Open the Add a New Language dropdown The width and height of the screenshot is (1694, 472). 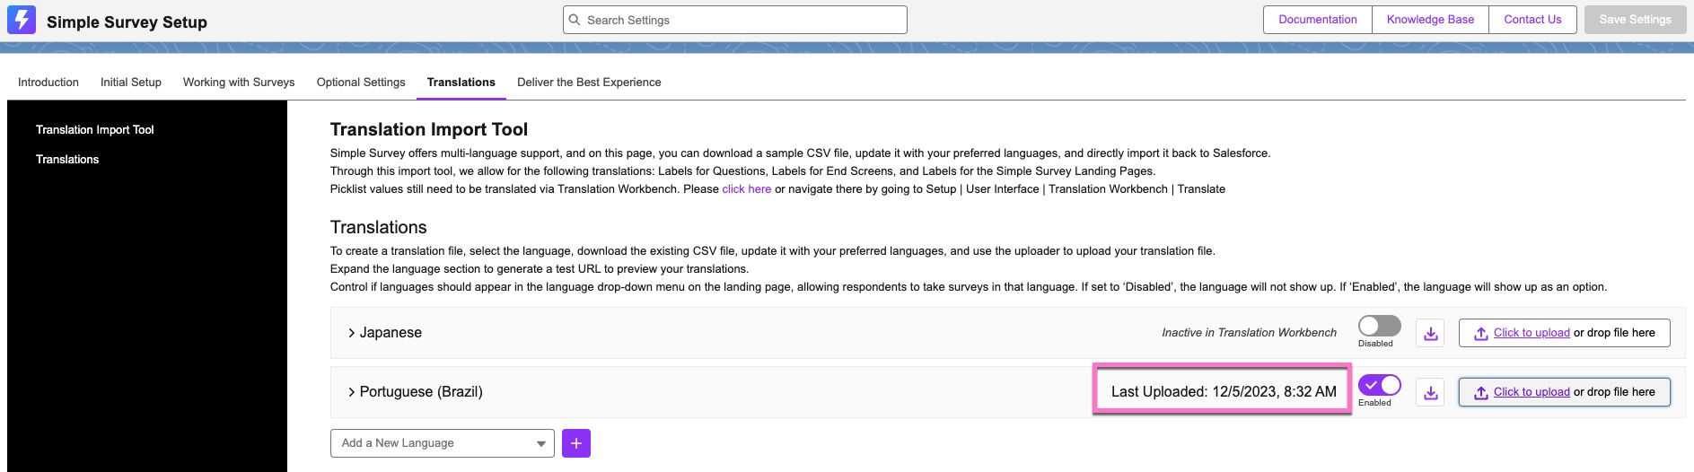tap(443, 443)
